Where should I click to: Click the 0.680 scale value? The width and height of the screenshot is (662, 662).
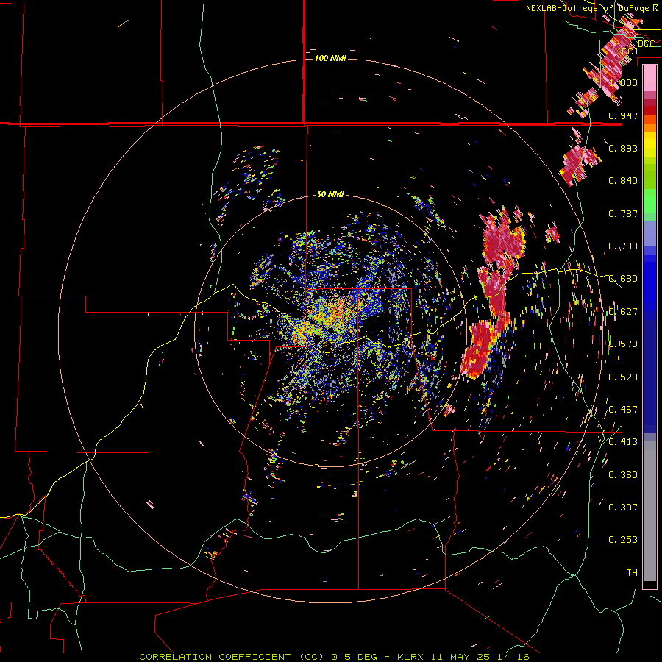tap(623, 279)
